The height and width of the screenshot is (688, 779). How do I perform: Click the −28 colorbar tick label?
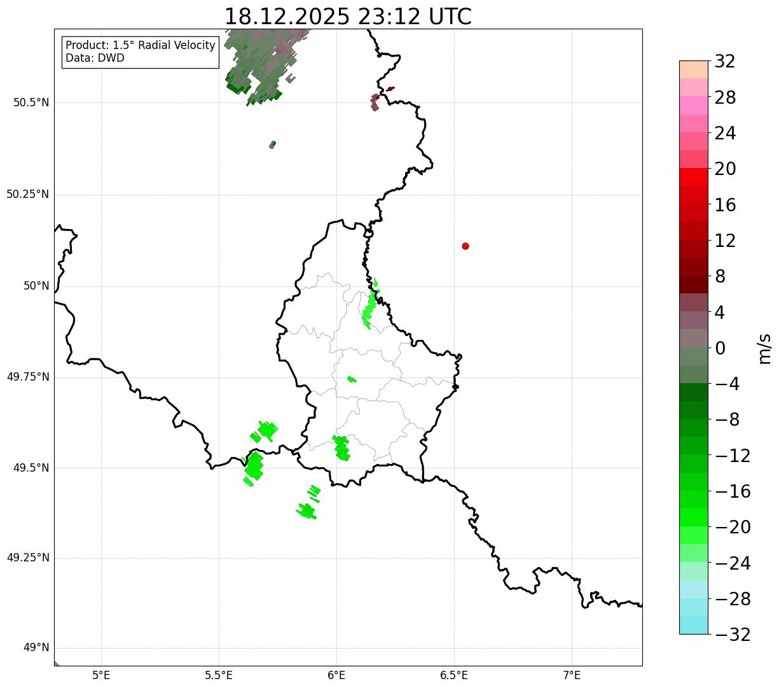733,599
